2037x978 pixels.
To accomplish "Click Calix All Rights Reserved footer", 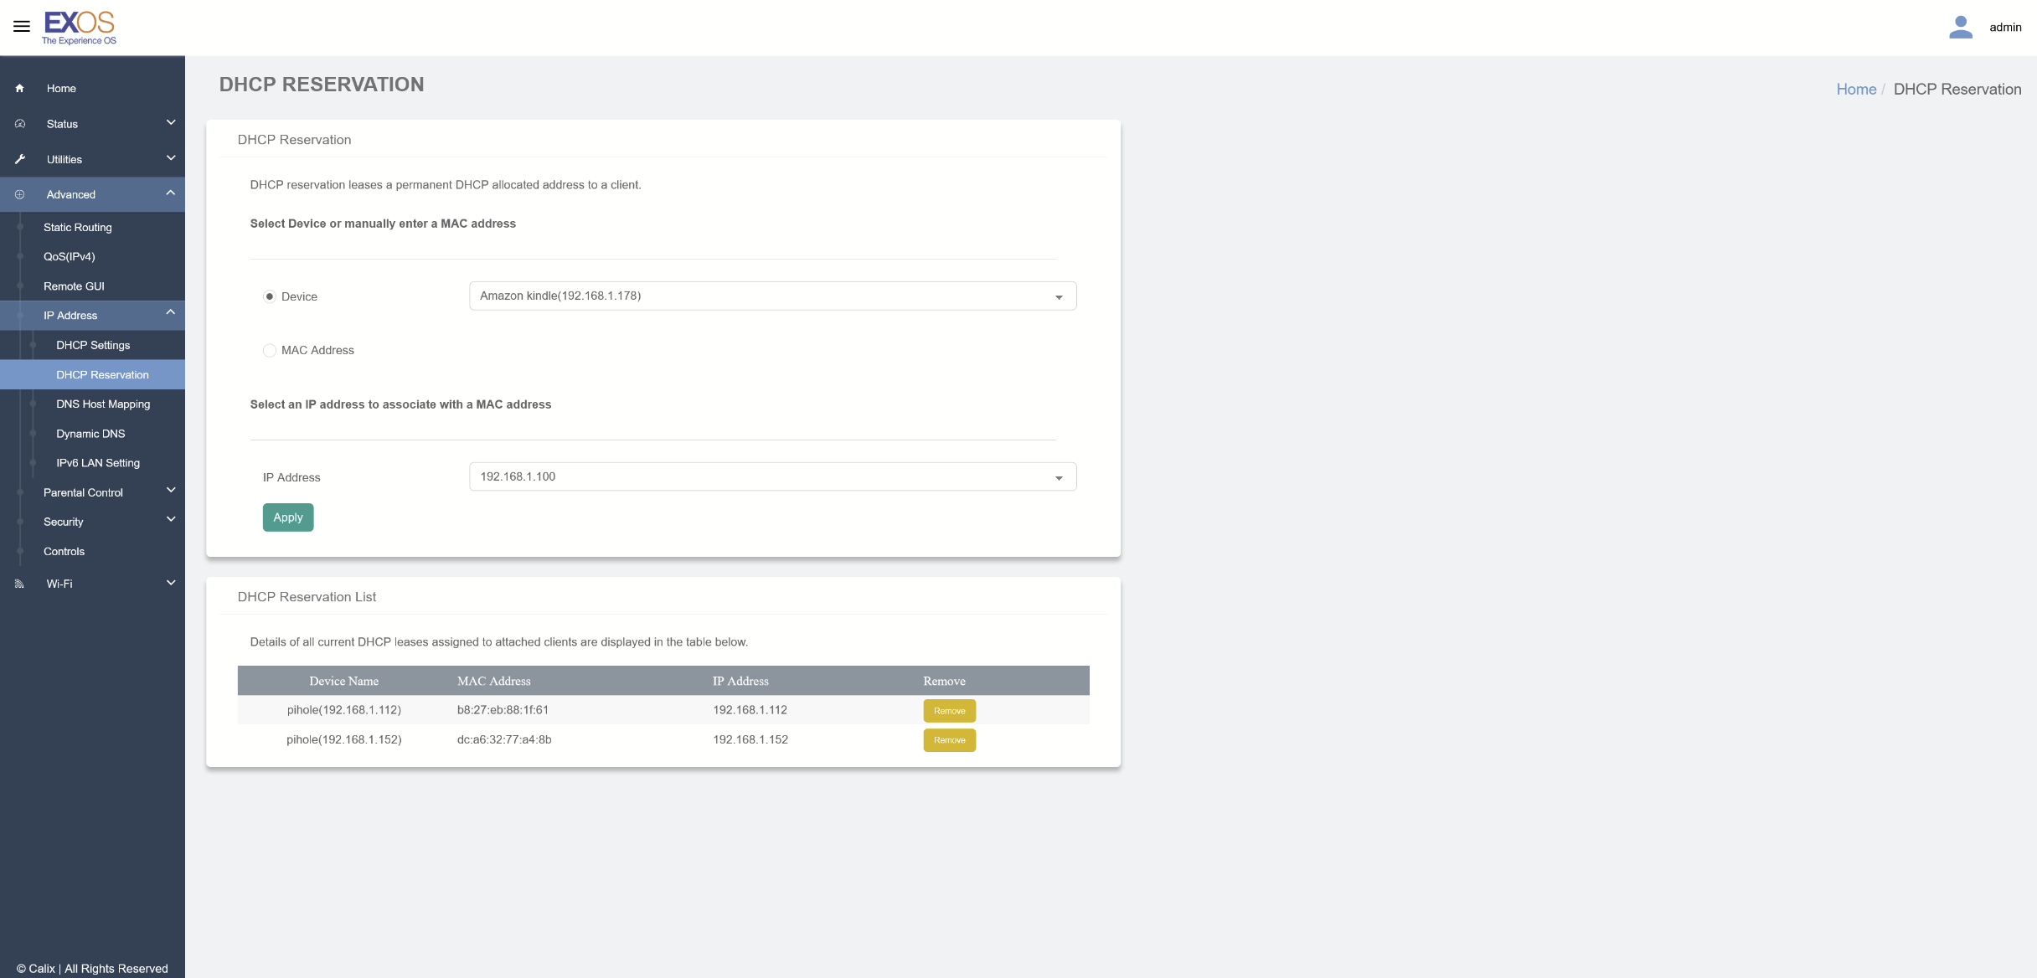I will 92,969.
